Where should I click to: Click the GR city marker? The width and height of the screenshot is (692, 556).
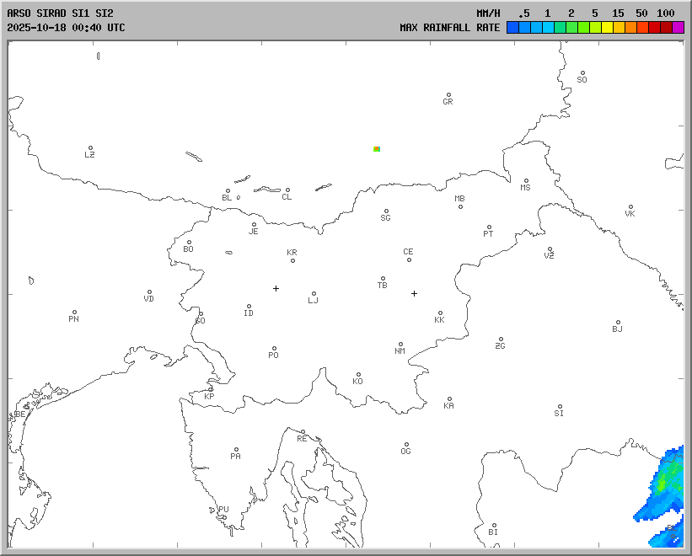(448, 95)
